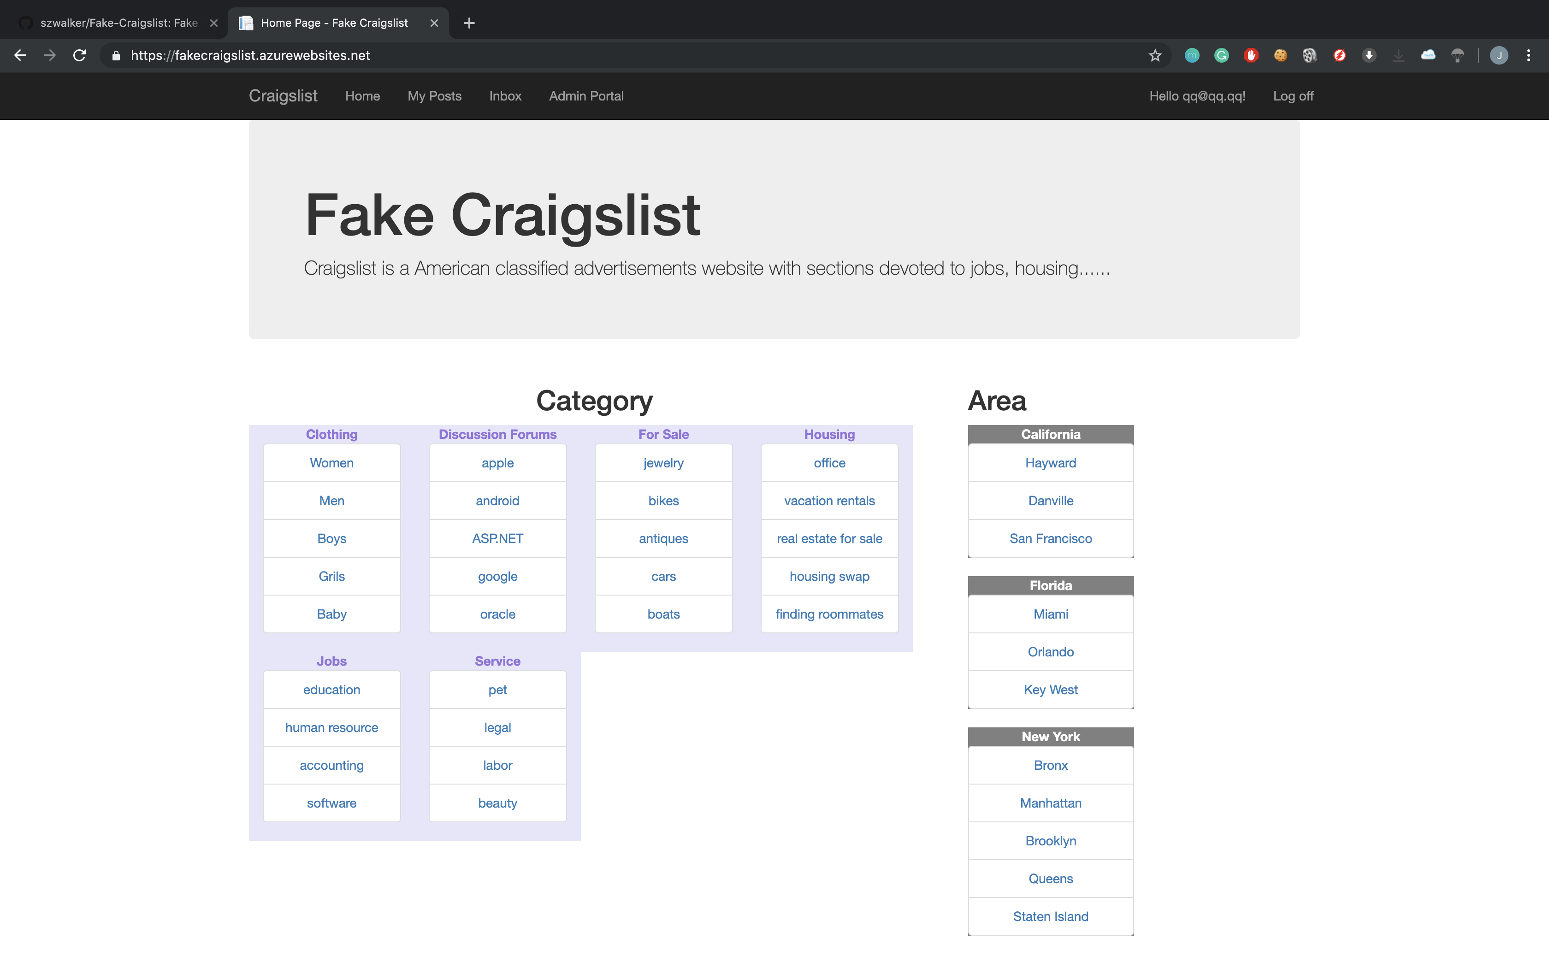Screen dimensions: 1549x968
Task: Click the cookie extension icon
Action: 1280,56
